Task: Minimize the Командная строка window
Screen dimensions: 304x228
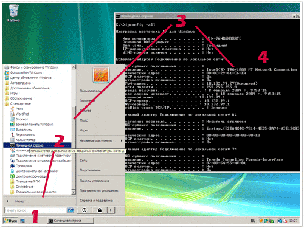Action: (294, 16)
